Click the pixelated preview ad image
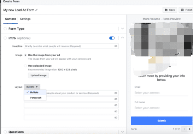Viewport: 193px width, 134px height. (x=161, y=39)
